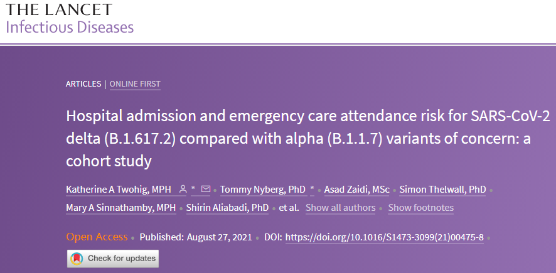Image resolution: width=556 pixels, height=273 pixels.
Task: Expand the Show footnotes section
Action: (x=420, y=208)
